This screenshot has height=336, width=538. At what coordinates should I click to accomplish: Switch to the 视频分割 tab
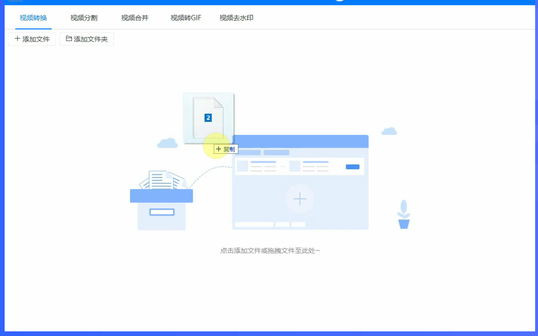coord(84,18)
